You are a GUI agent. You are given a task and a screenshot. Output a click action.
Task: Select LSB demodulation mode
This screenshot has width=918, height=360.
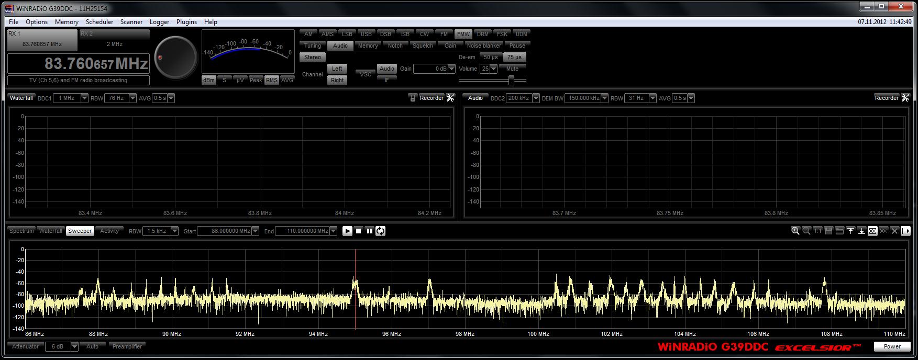(x=347, y=34)
